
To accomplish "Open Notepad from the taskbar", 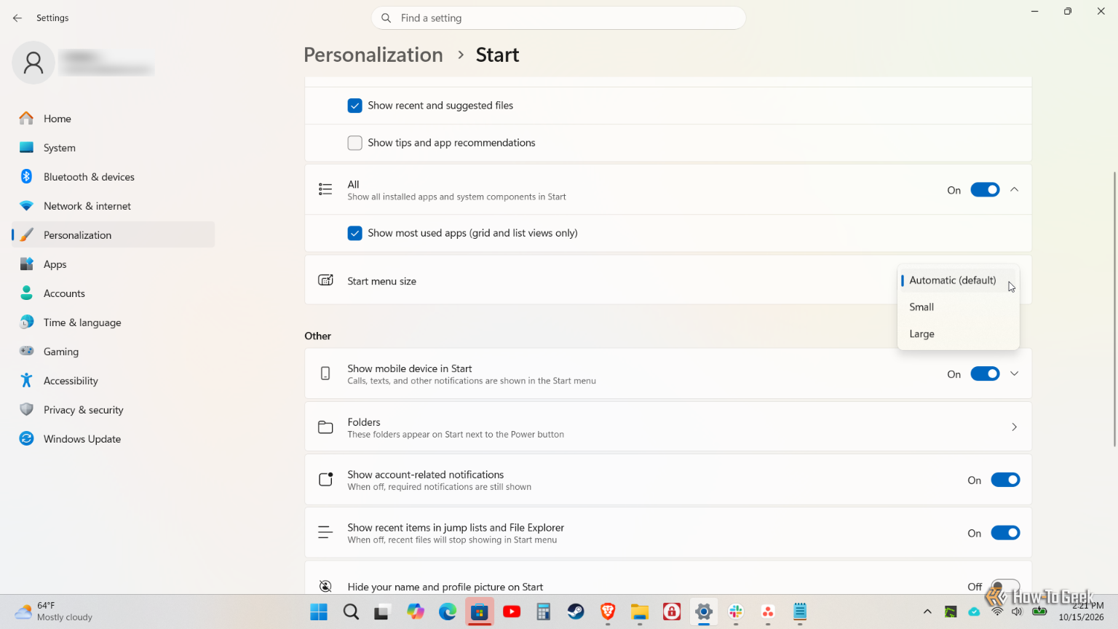I will coord(800,612).
